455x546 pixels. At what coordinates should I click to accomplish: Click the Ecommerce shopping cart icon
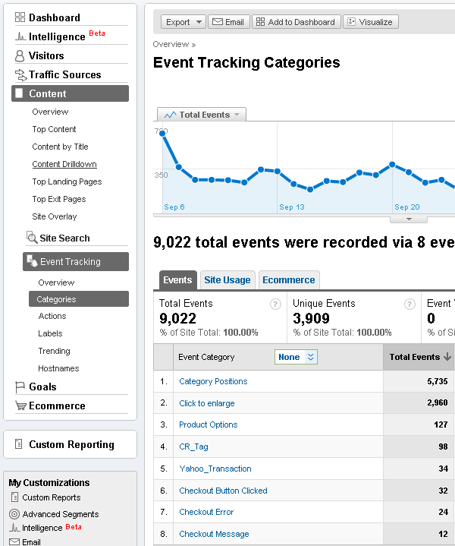pos(20,406)
